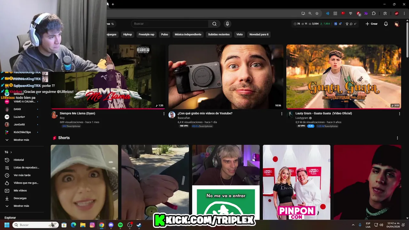Select the Hiphop filter chip
This screenshot has width=409, height=230.
pyautogui.click(x=127, y=34)
